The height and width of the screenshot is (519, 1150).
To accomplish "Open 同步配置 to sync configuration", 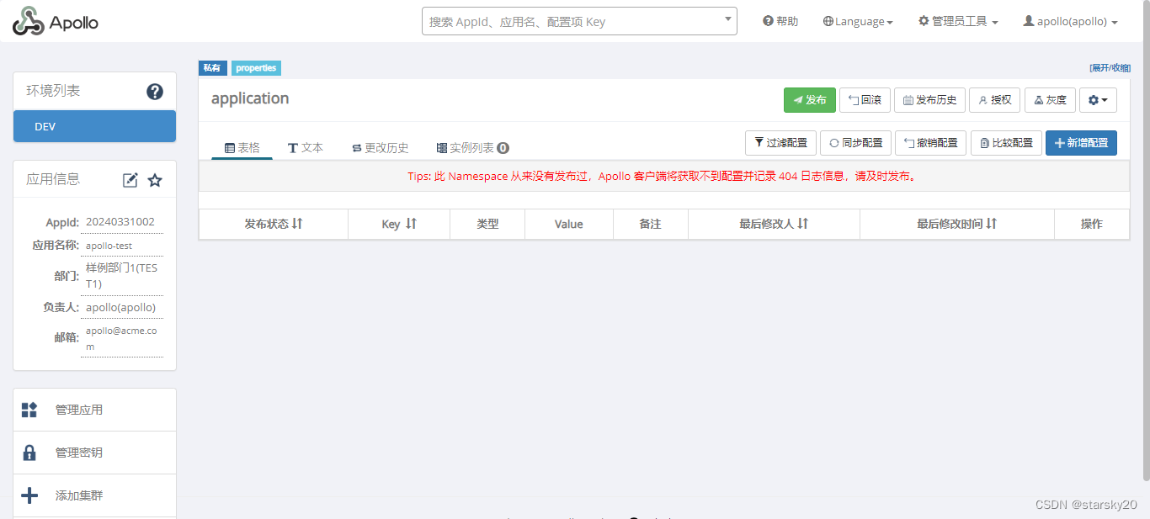I will (855, 142).
